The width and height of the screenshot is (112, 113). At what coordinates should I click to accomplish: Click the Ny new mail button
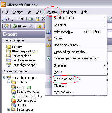tap(9, 19)
